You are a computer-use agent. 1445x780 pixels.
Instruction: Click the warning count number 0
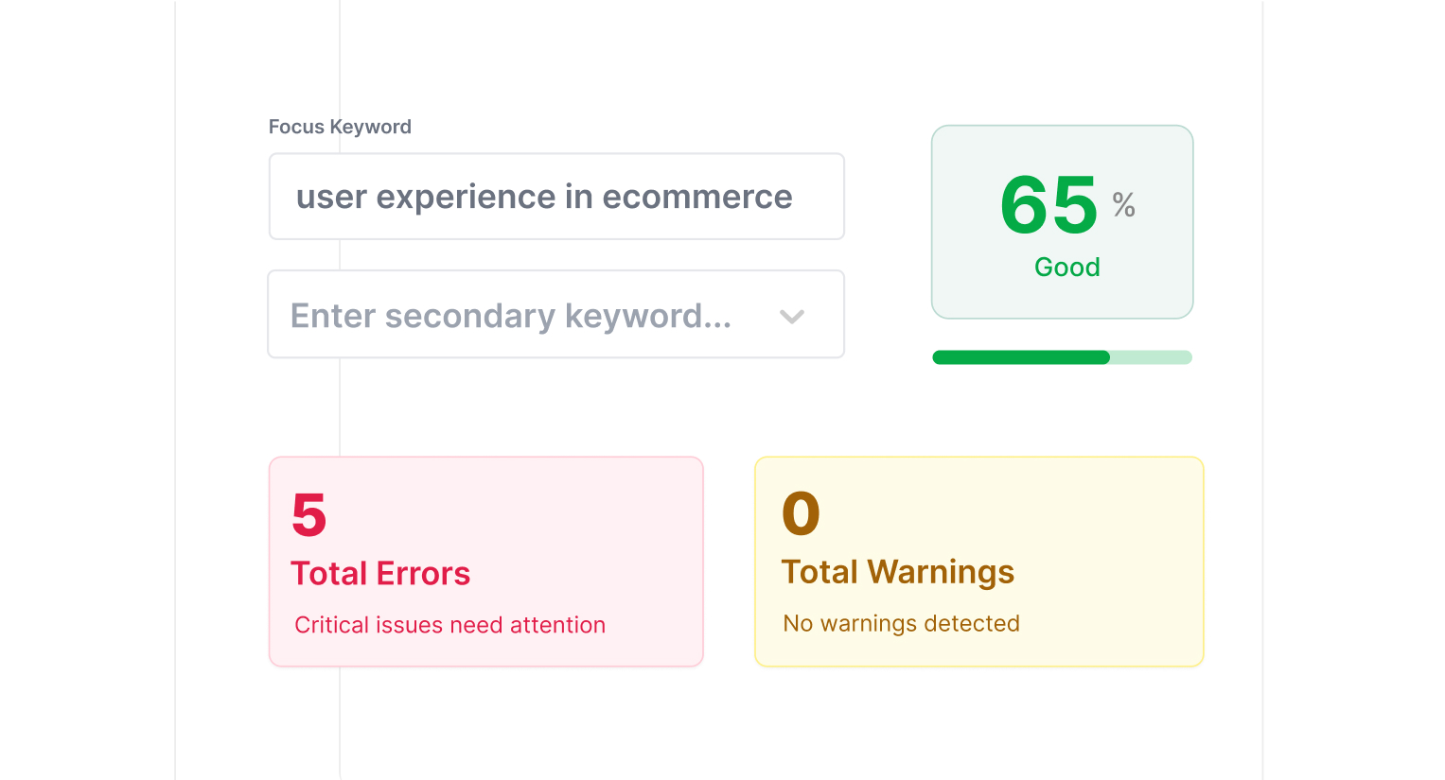click(x=801, y=513)
